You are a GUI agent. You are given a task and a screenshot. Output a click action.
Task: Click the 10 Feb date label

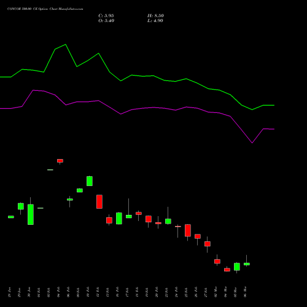click(88, 292)
